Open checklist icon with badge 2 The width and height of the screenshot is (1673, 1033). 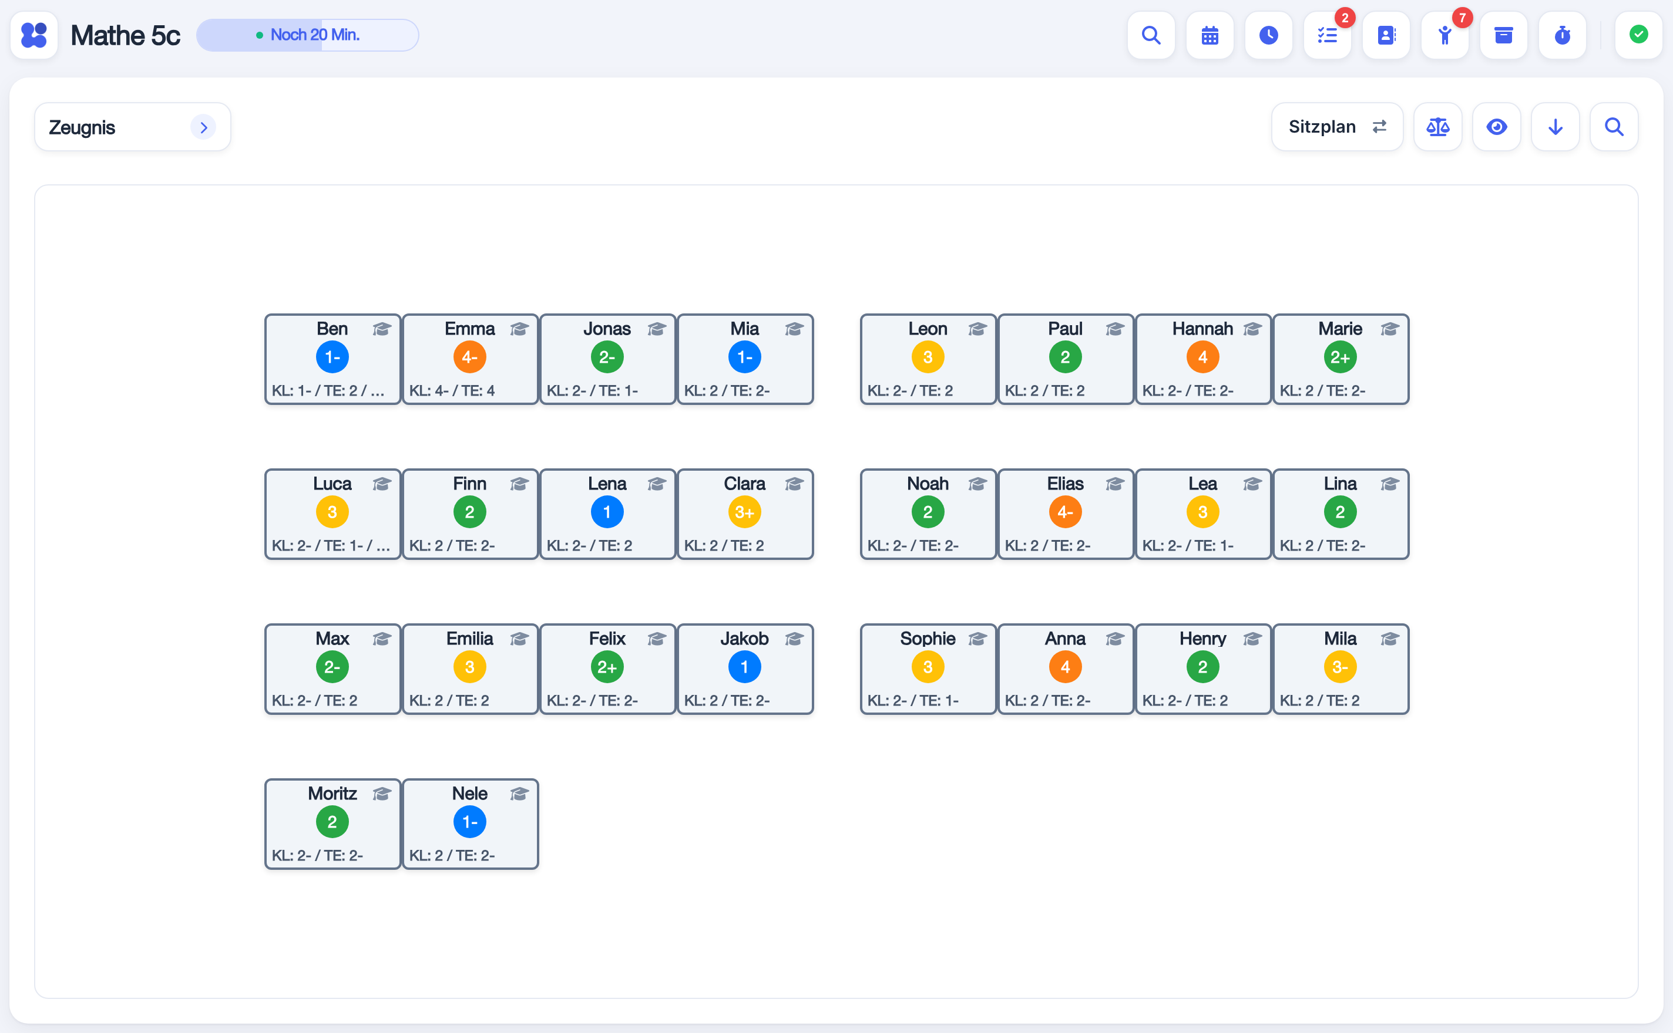(x=1327, y=35)
